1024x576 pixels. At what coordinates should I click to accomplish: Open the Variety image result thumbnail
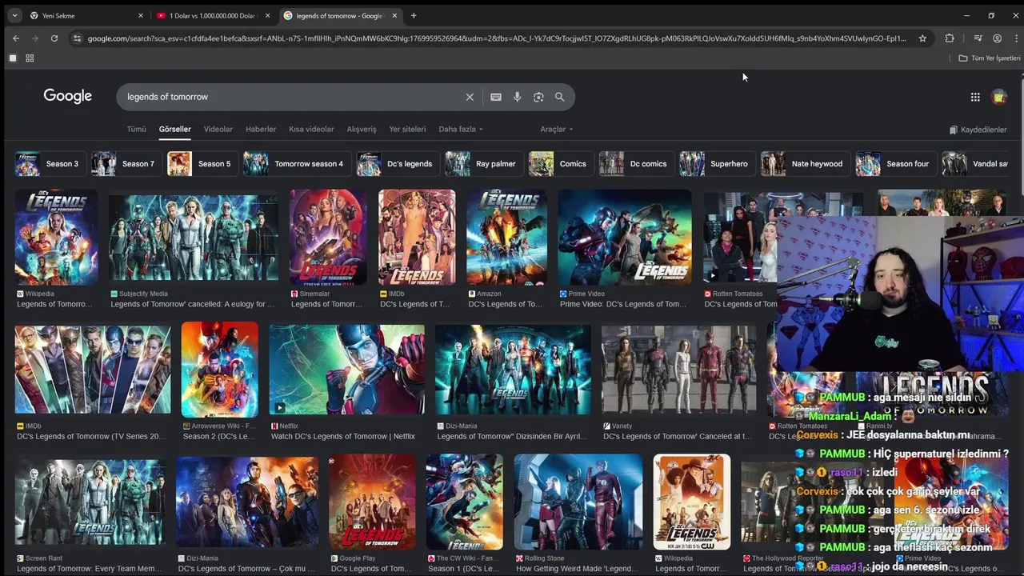tap(678, 370)
